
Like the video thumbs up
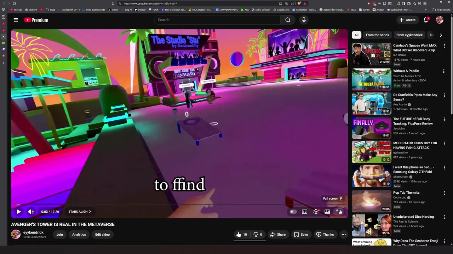point(242,235)
